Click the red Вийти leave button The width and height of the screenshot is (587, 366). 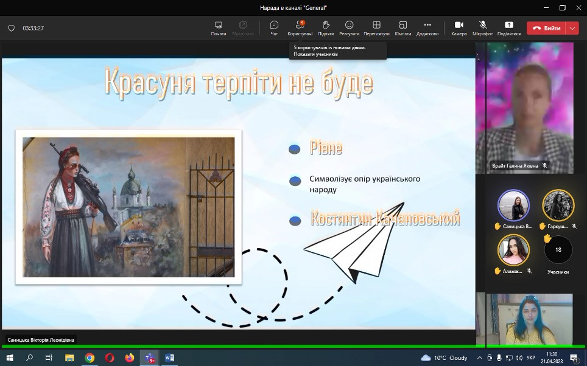pyautogui.click(x=546, y=28)
